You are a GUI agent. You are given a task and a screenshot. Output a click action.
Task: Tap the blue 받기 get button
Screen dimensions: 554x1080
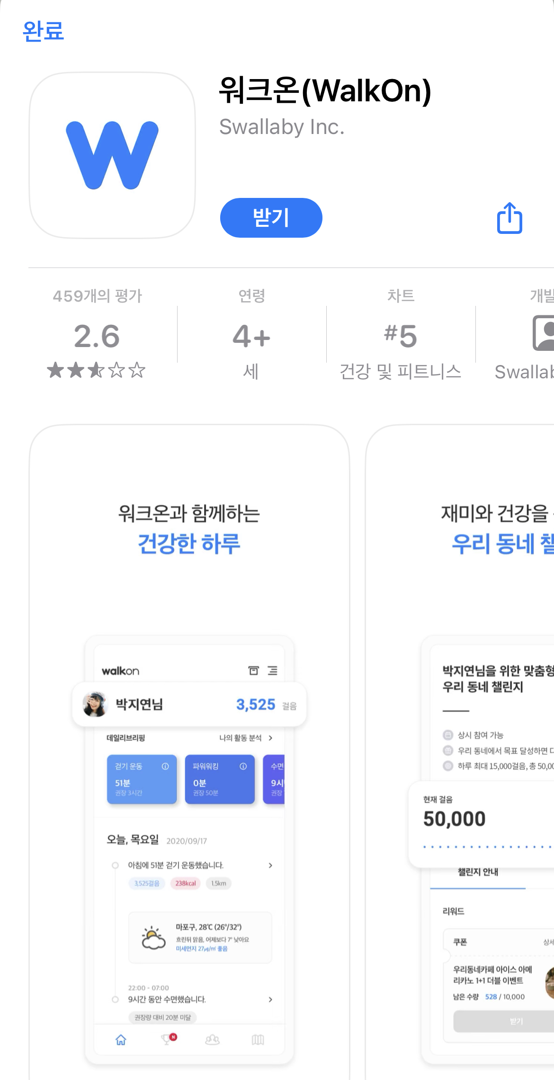[x=271, y=218]
